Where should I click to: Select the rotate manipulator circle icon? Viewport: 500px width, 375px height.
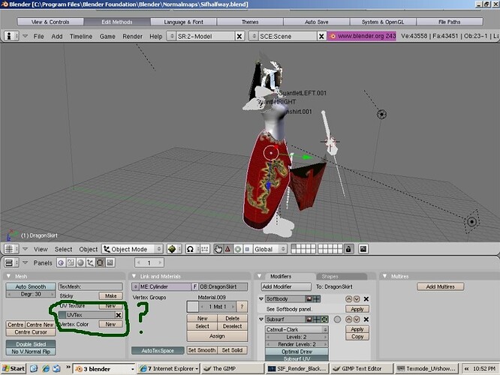237,249
